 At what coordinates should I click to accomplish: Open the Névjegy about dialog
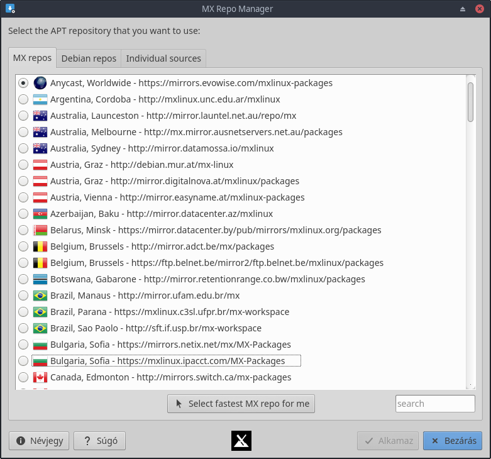[39, 441]
